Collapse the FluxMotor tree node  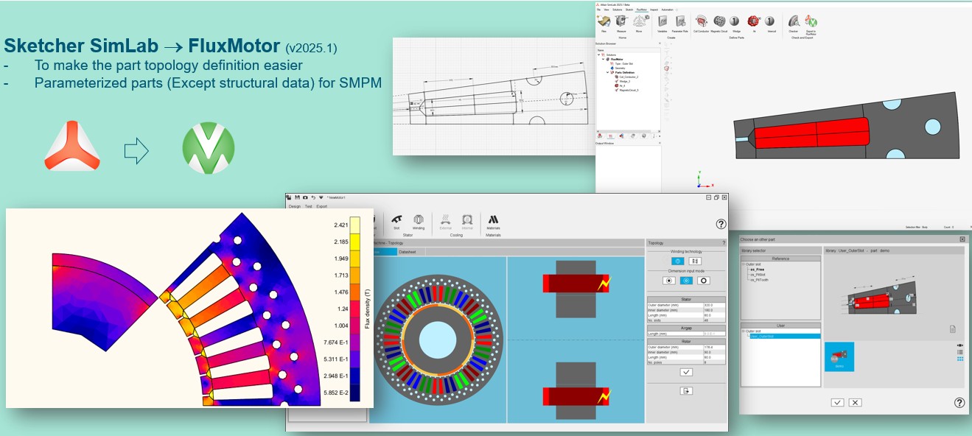click(603, 59)
